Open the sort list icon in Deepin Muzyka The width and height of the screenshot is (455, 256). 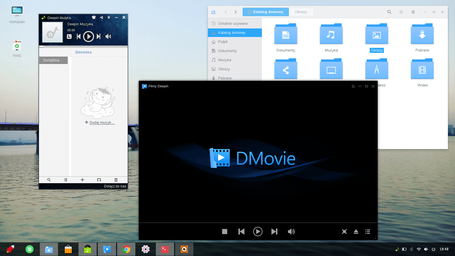66,180
